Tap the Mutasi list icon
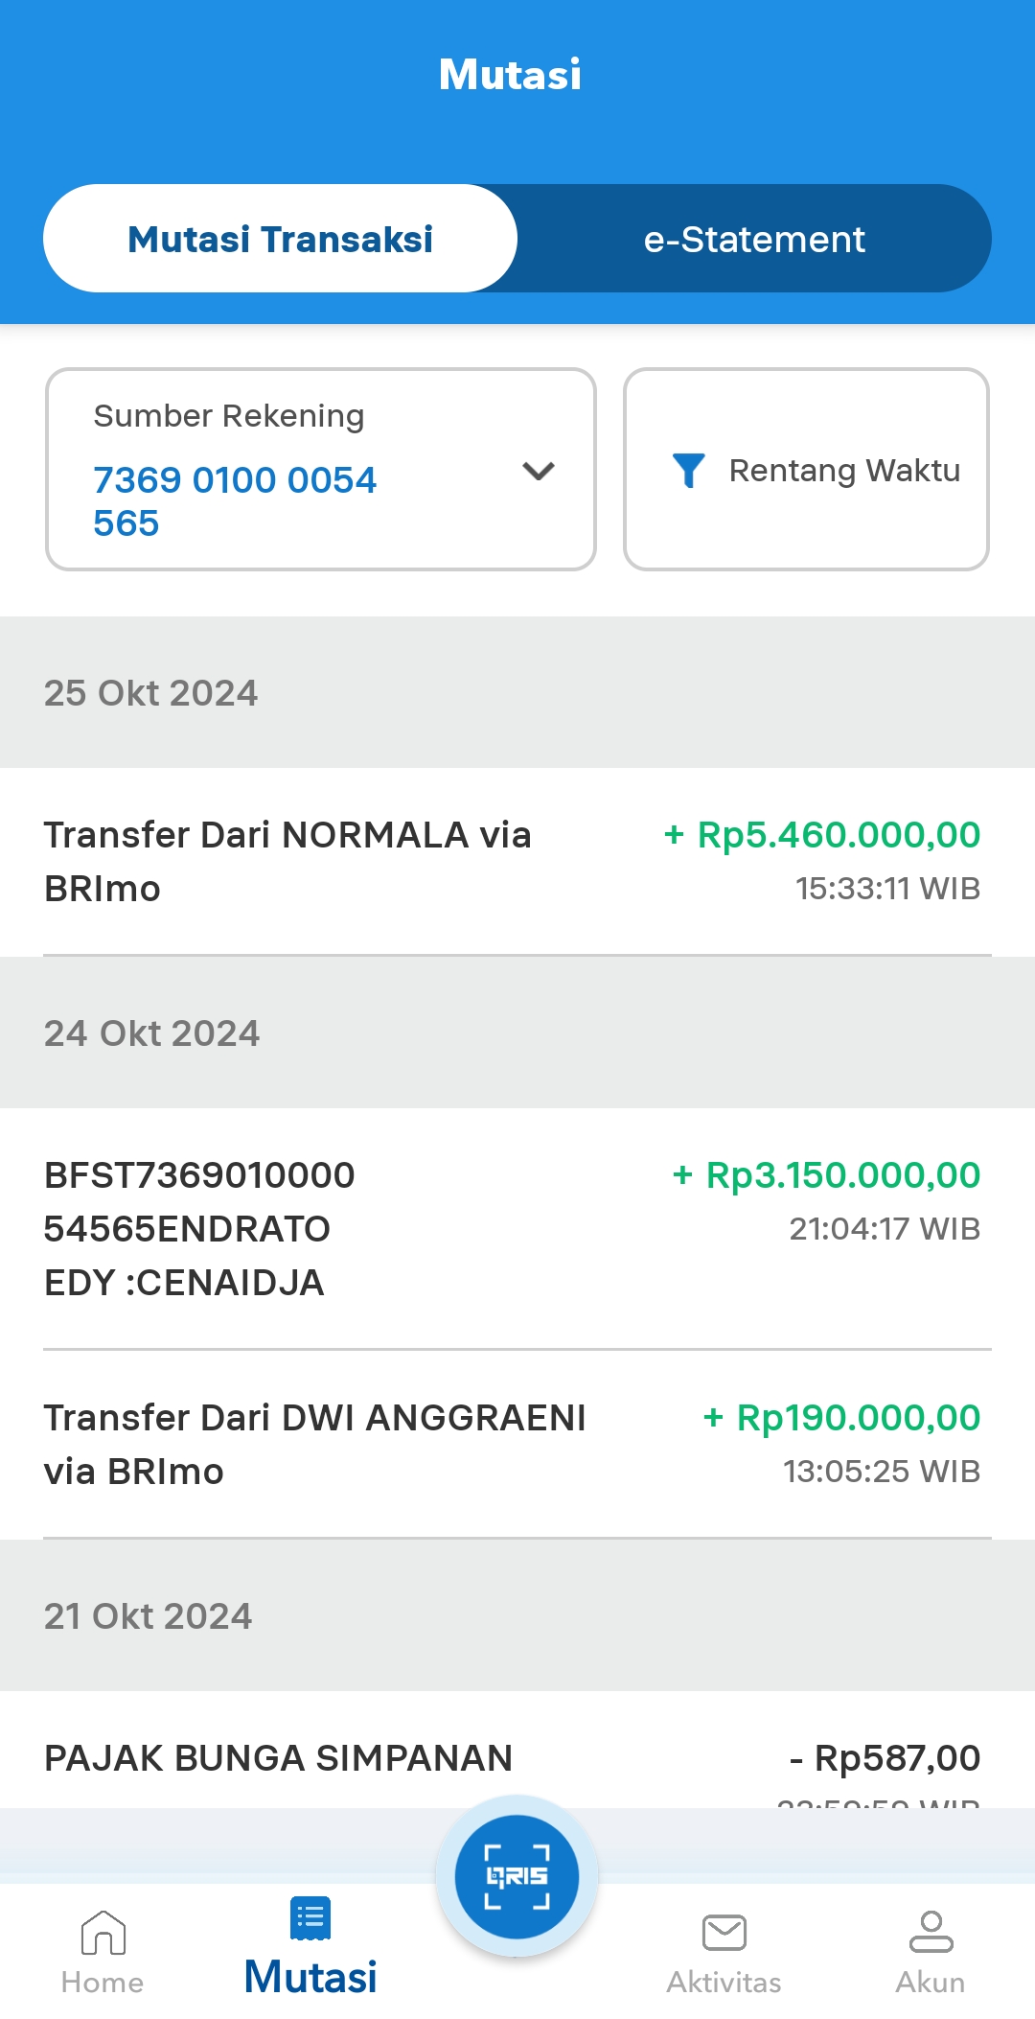 point(310,1918)
